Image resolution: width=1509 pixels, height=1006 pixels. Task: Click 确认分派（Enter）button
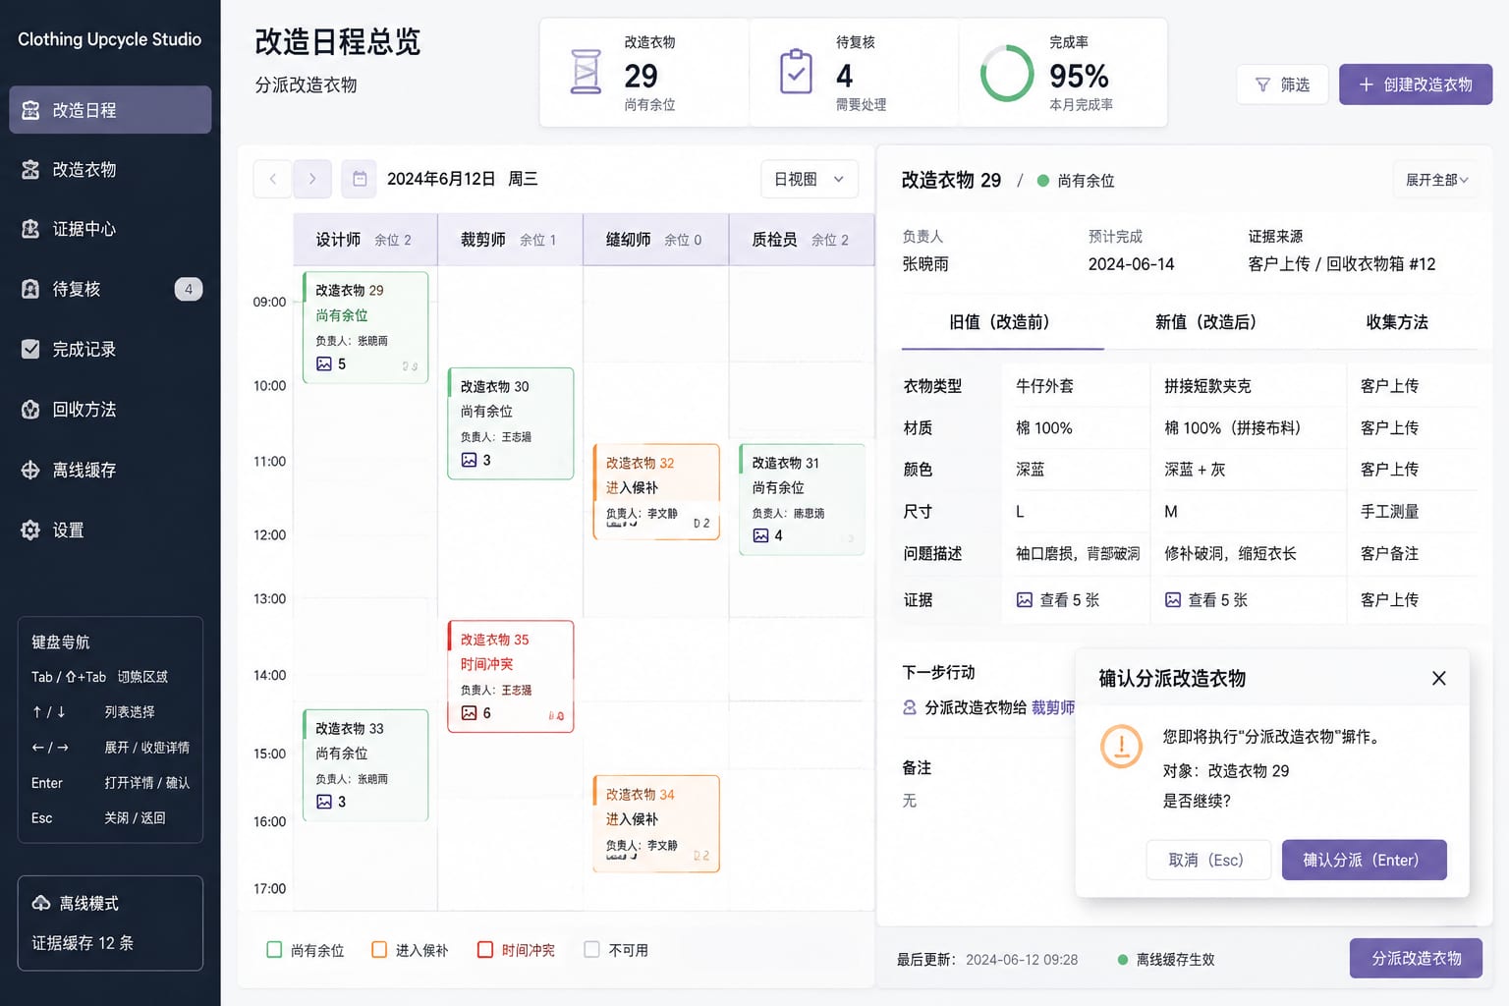[1364, 860]
